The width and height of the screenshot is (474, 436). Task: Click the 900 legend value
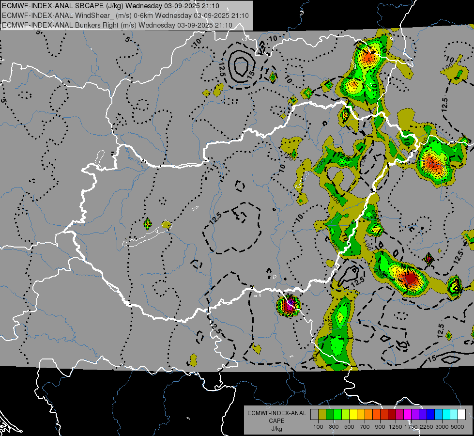point(380,427)
